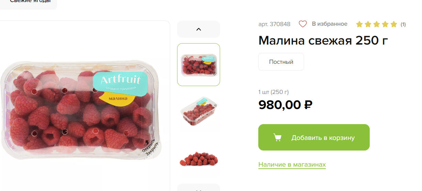Click the fourth rating star
This screenshot has height=191, width=422.
(x=385, y=24)
